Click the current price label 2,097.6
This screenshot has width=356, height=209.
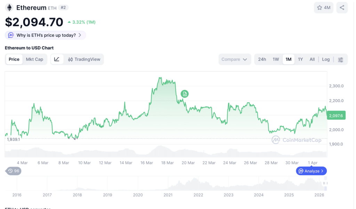pos(336,115)
